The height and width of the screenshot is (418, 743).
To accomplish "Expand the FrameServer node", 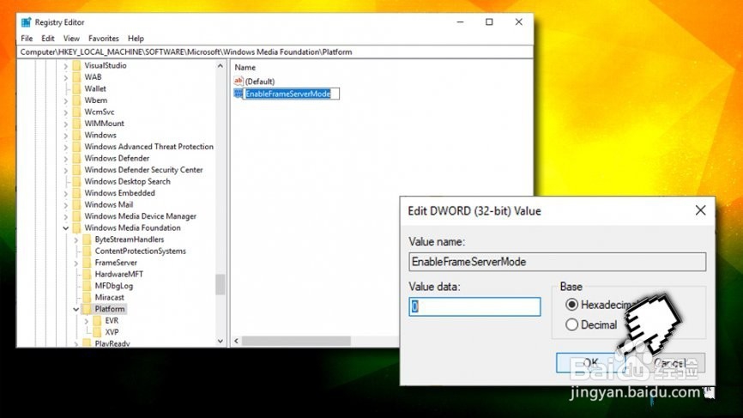I will pos(76,263).
